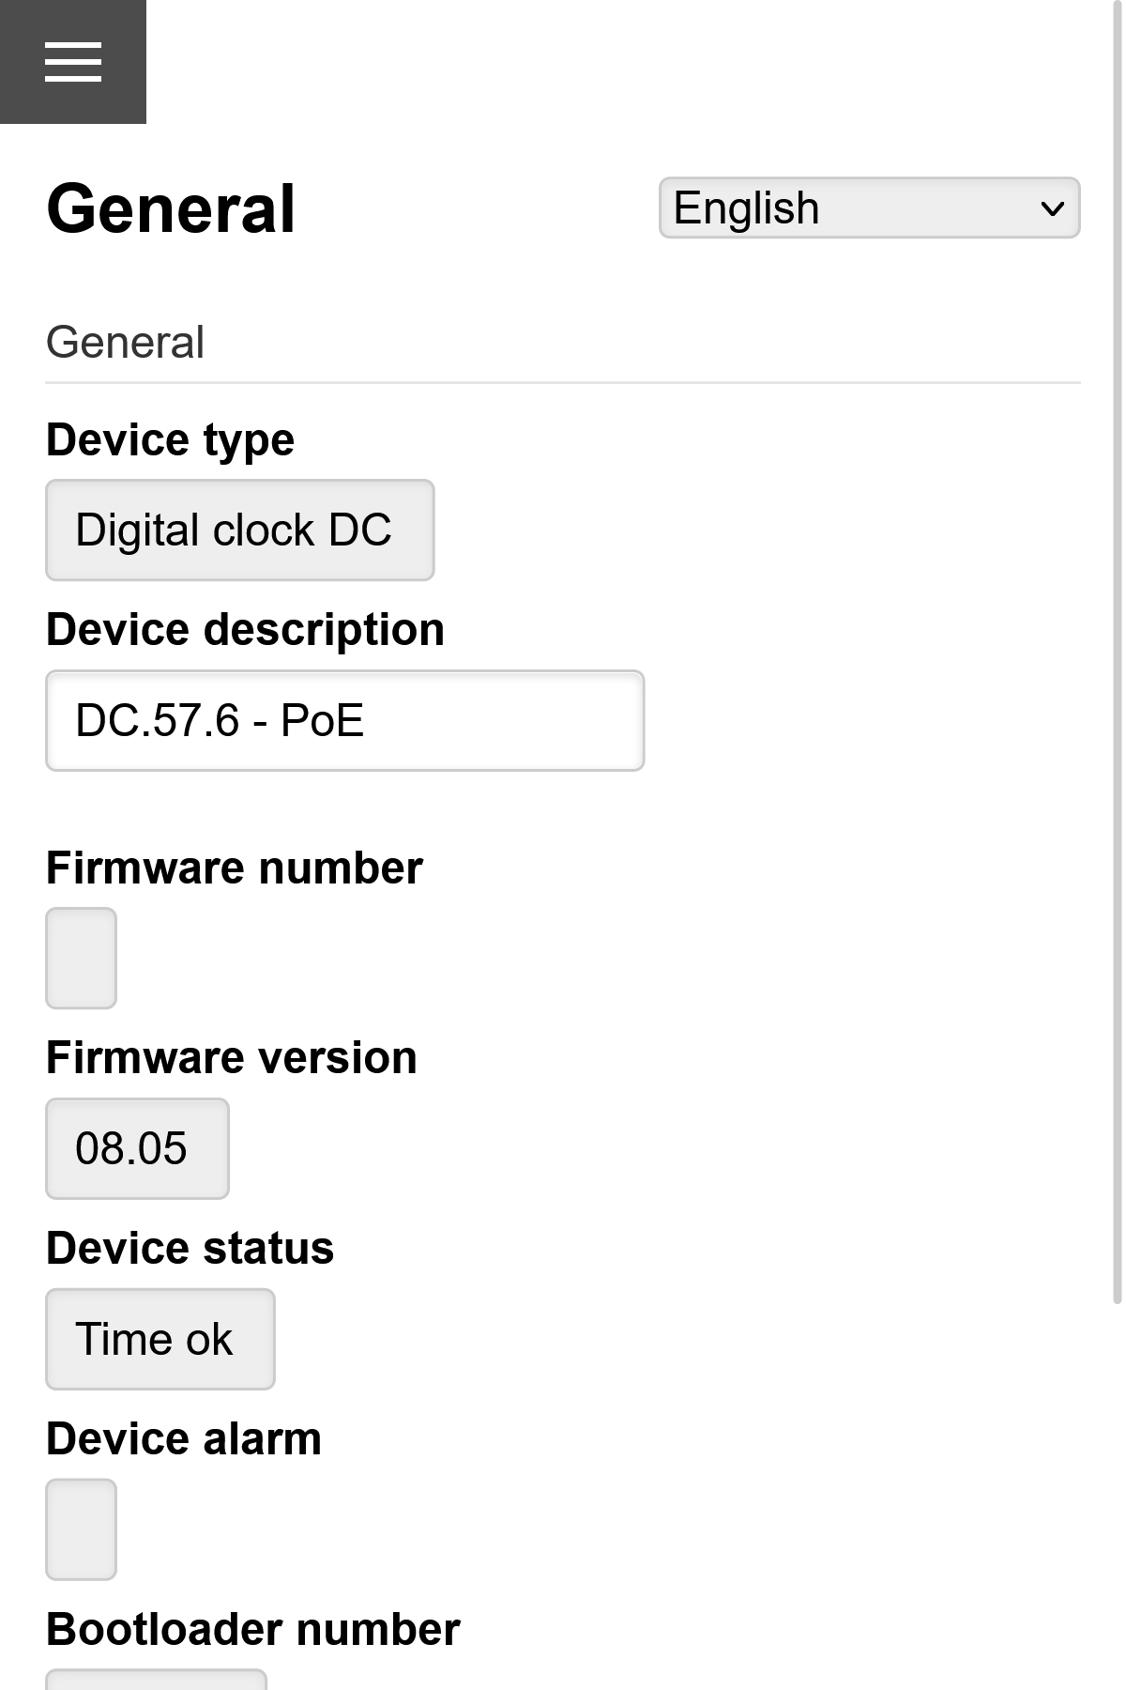This screenshot has width=1126, height=1690.
Task: Click the Device status label
Action: click(x=189, y=1247)
